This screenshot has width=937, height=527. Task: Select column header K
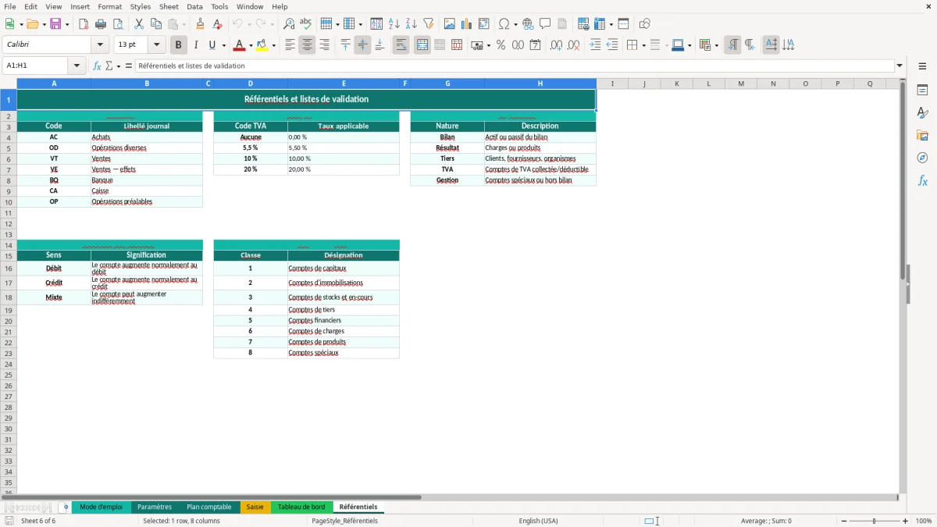point(676,84)
